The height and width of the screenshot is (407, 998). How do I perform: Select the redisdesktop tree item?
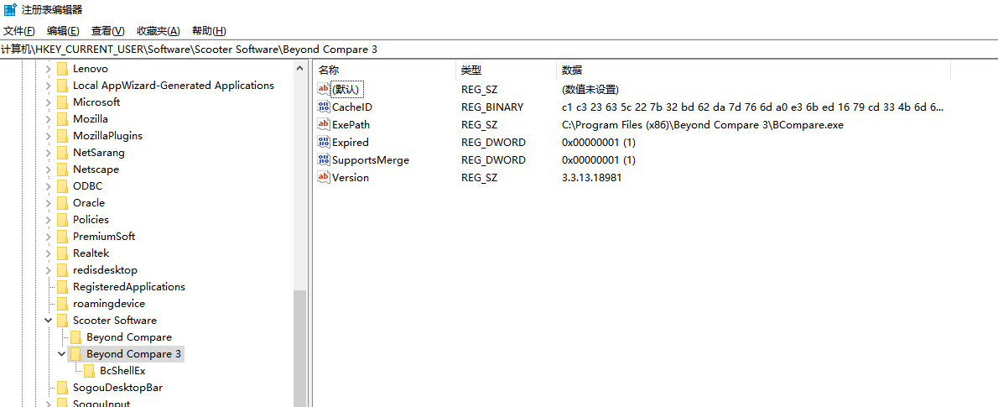(x=105, y=270)
